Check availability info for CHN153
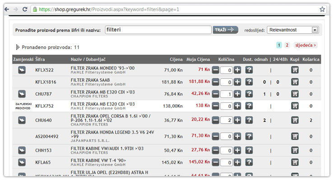334x180 pixels. (x=249, y=150)
